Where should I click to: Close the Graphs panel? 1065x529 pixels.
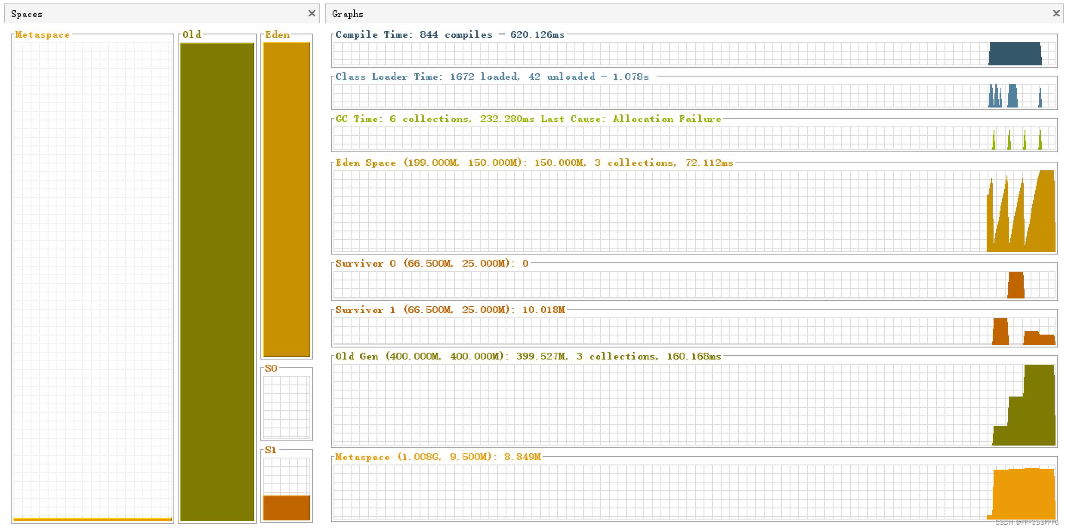click(x=1056, y=13)
